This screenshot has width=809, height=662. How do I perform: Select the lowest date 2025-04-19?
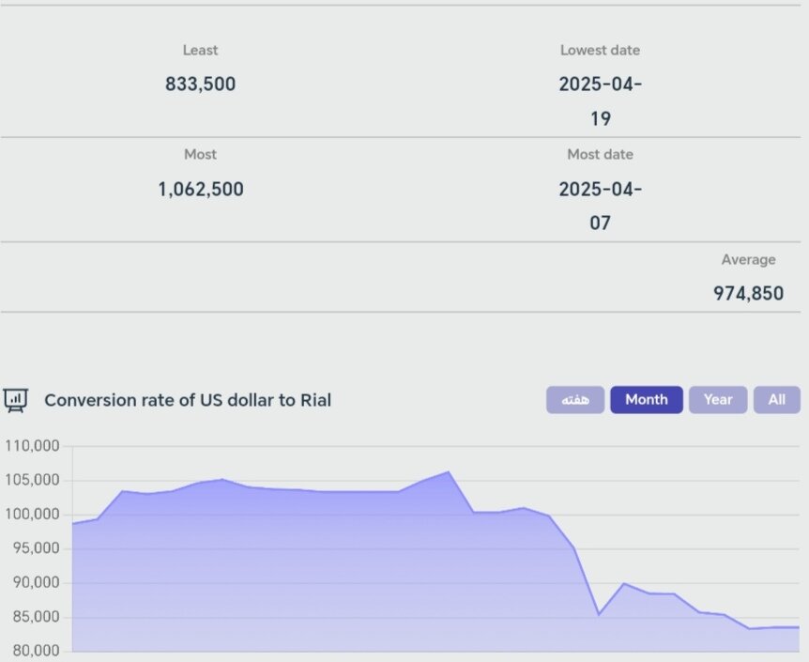click(601, 101)
